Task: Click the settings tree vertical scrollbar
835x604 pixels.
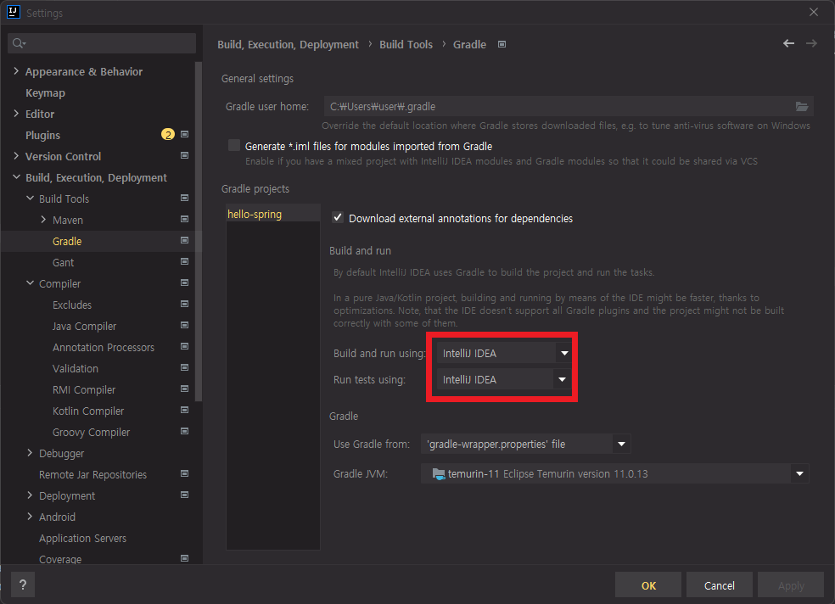Action: (x=199, y=232)
